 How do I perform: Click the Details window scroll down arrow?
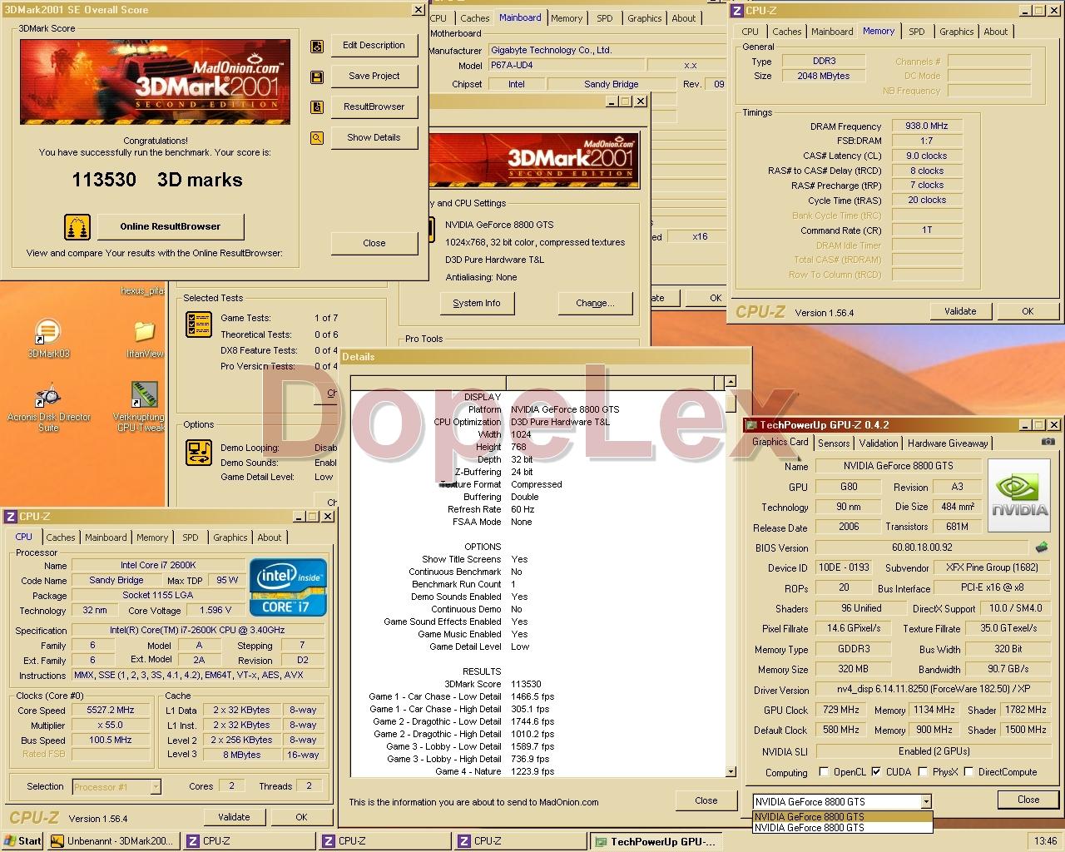pos(731,771)
